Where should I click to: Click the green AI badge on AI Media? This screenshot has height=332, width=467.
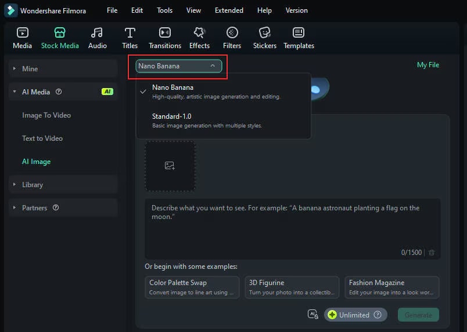(x=107, y=92)
